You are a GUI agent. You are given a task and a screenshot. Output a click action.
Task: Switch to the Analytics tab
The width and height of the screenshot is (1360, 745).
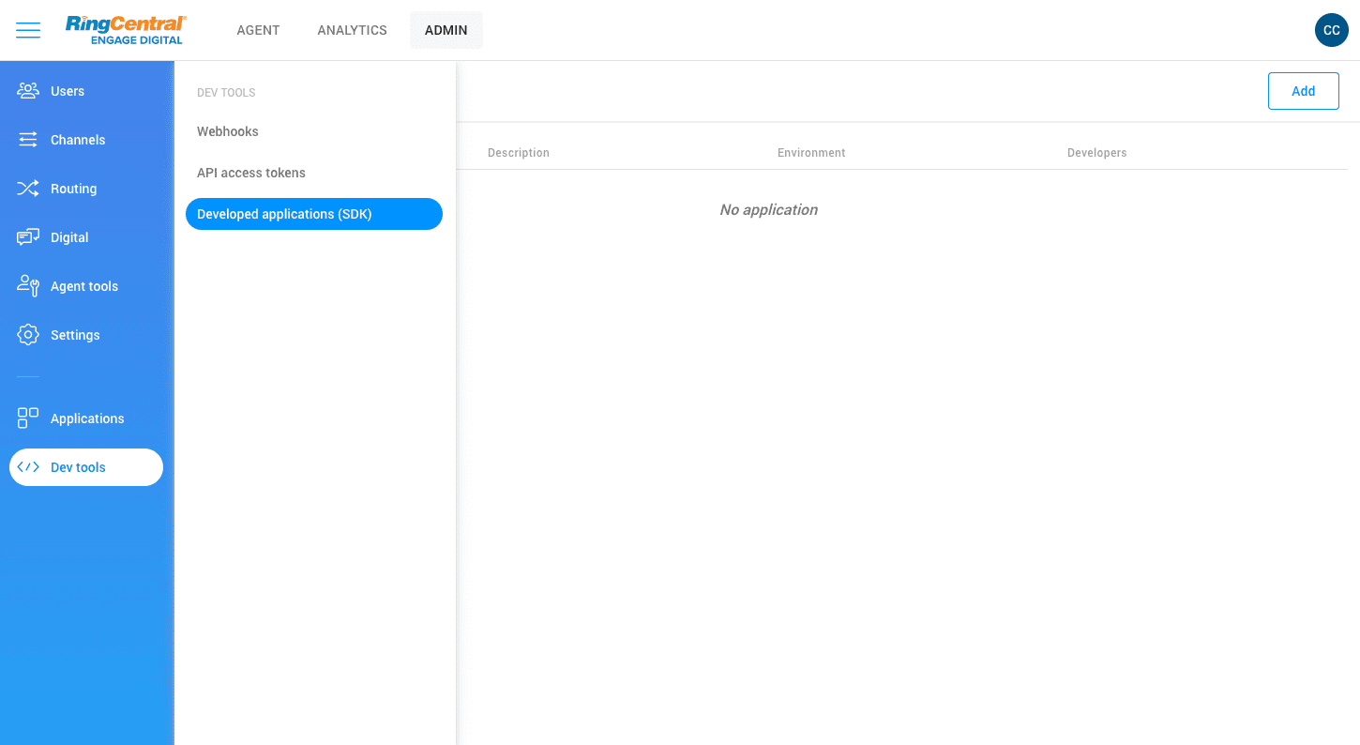pyautogui.click(x=352, y=30)
